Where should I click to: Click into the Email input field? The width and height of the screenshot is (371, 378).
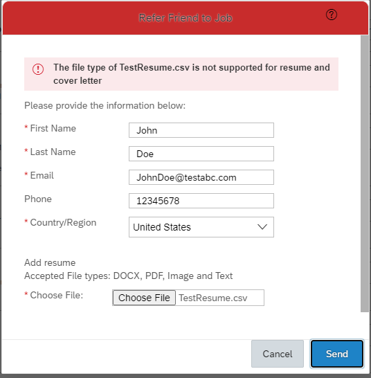point(201,177)
